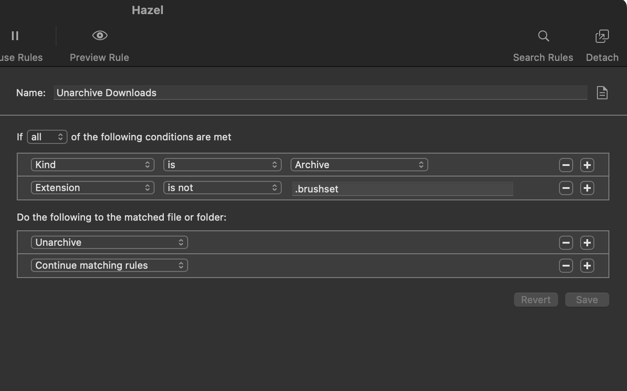The image size is (627, 391).
Task: Remove the Continue matching rules action
Action: (566, 266)
